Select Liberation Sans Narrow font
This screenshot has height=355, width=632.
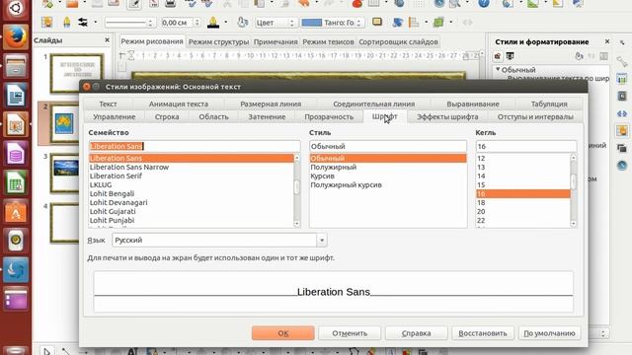[129, 167]
